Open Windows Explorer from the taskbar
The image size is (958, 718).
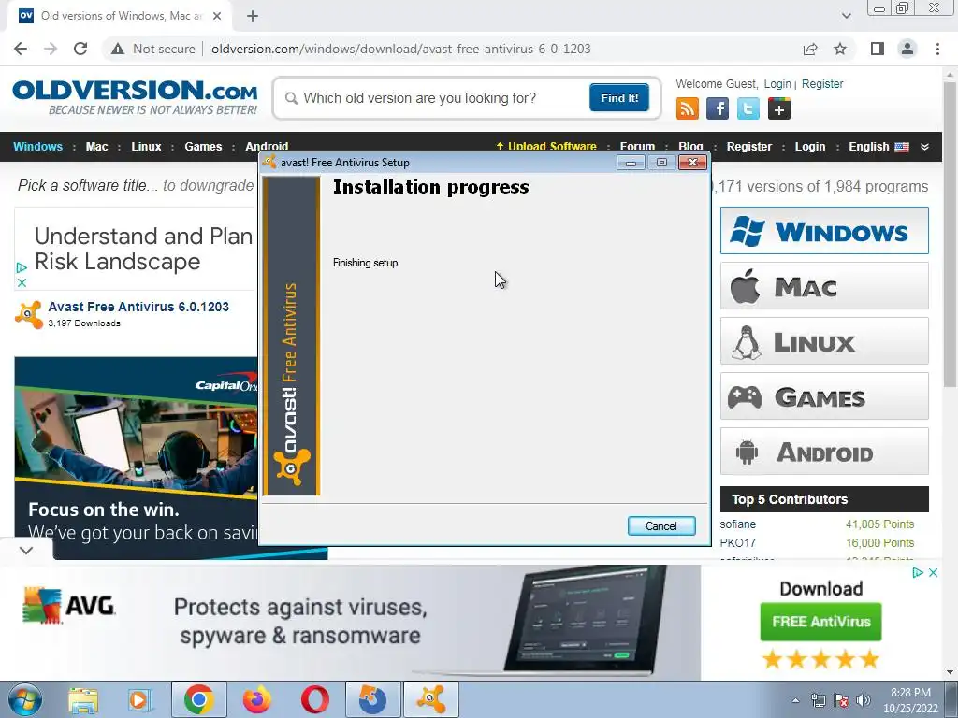[83, 699]
